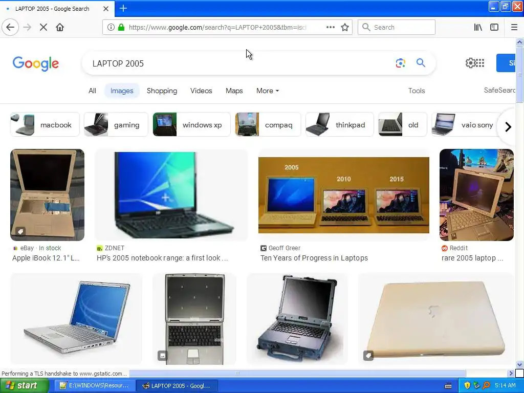Open HP's 2005 notebook range link
Screen dimensions: 524x393
point(162,258)
